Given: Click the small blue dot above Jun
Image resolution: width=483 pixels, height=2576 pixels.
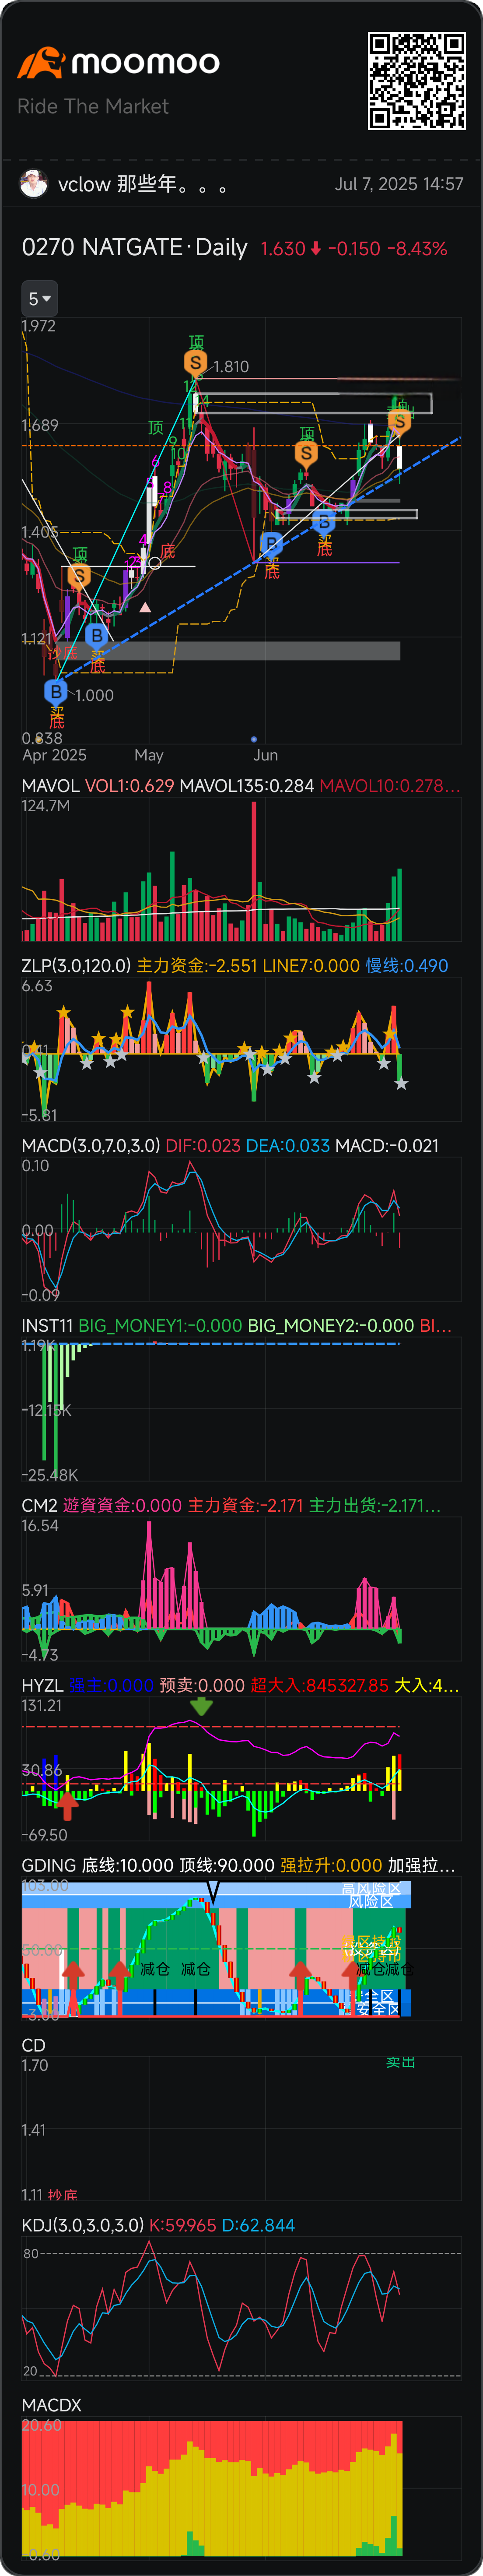Looking at the screenshot, I should point(254,739).
